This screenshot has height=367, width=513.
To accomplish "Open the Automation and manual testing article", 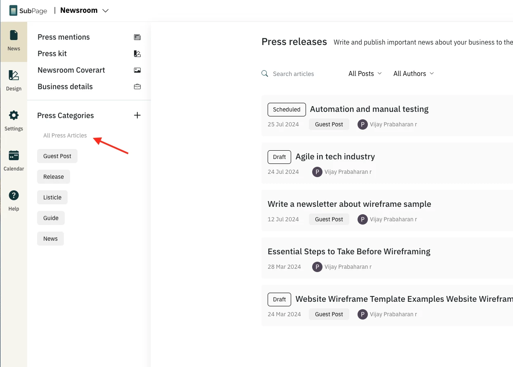I will (369, 109).
